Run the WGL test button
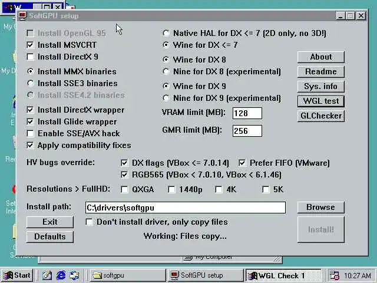 [320, 101]
